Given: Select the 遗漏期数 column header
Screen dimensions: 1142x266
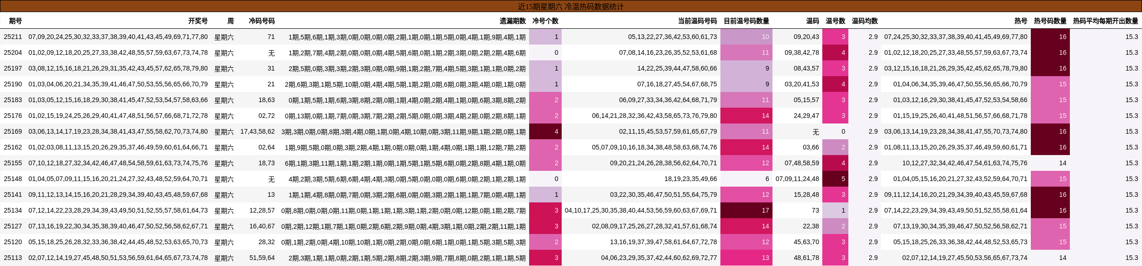Looking at the screenshot, I should (512, 21).
